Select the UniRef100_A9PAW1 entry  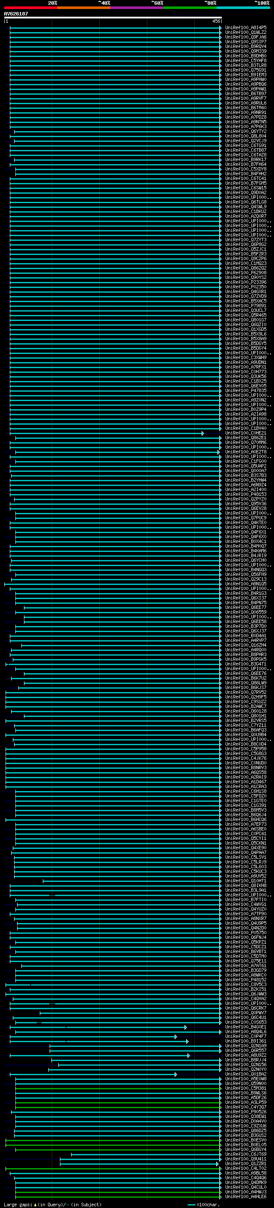pyautogui.click(x=246, y=89)
